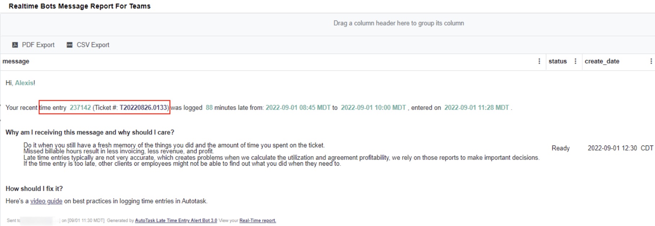Click time entry ID 237142

(x=80, y=108)
